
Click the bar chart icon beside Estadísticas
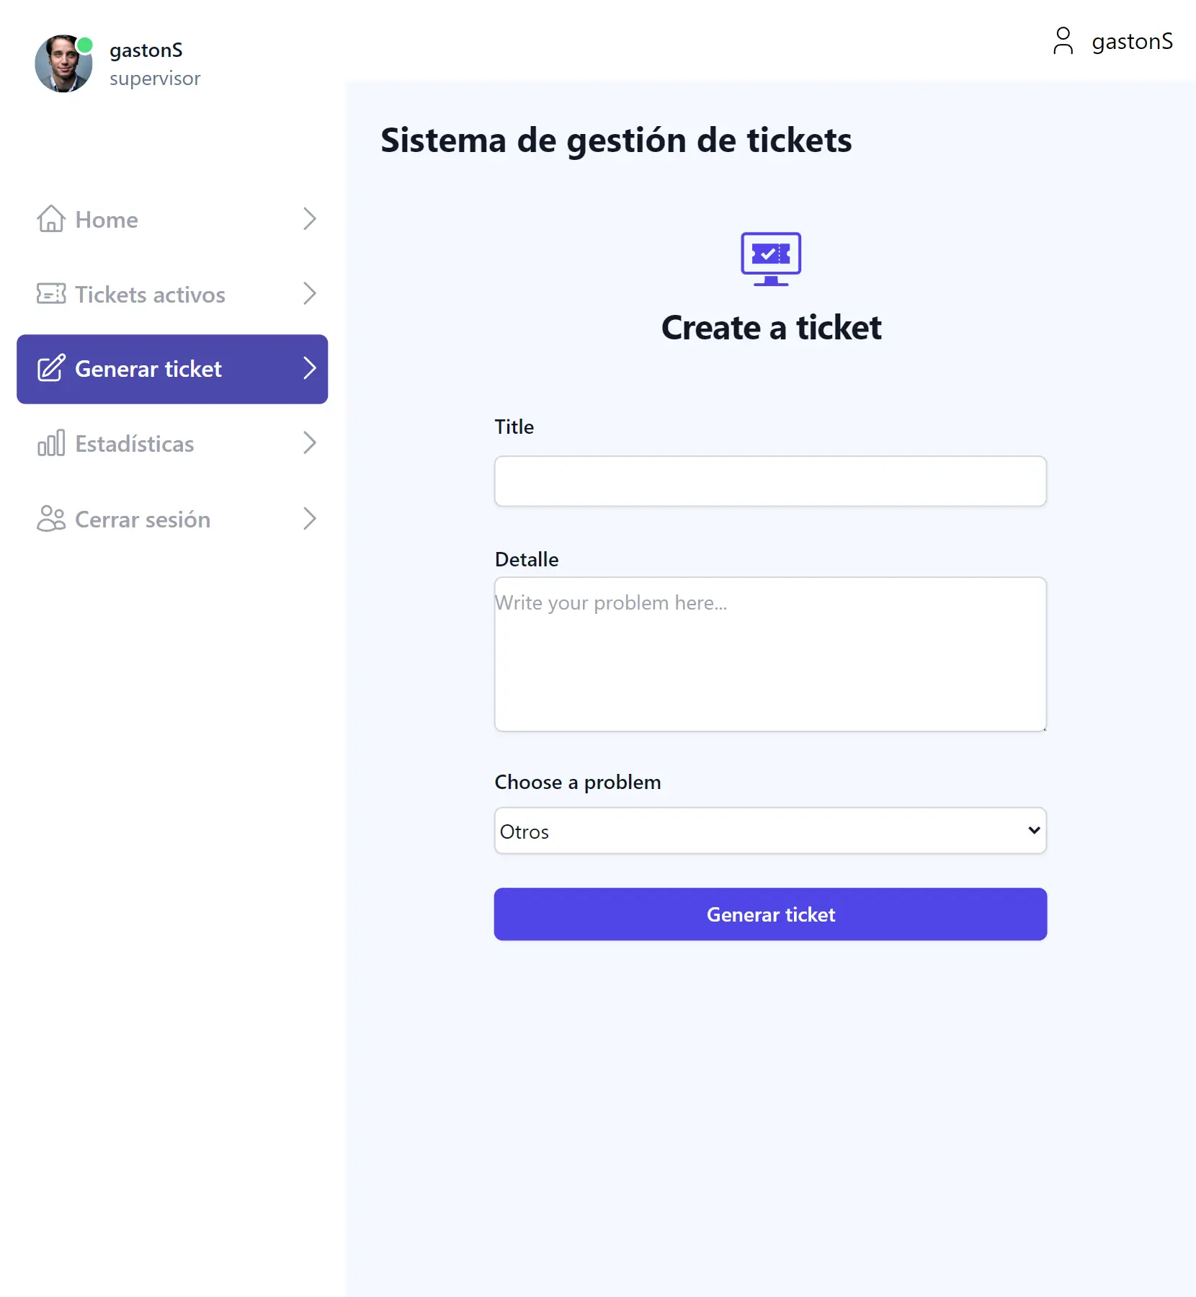[x=50, y=444]
